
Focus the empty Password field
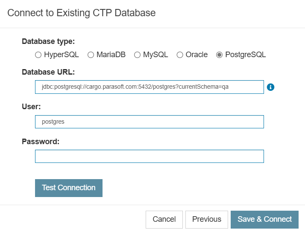point(150,156)
